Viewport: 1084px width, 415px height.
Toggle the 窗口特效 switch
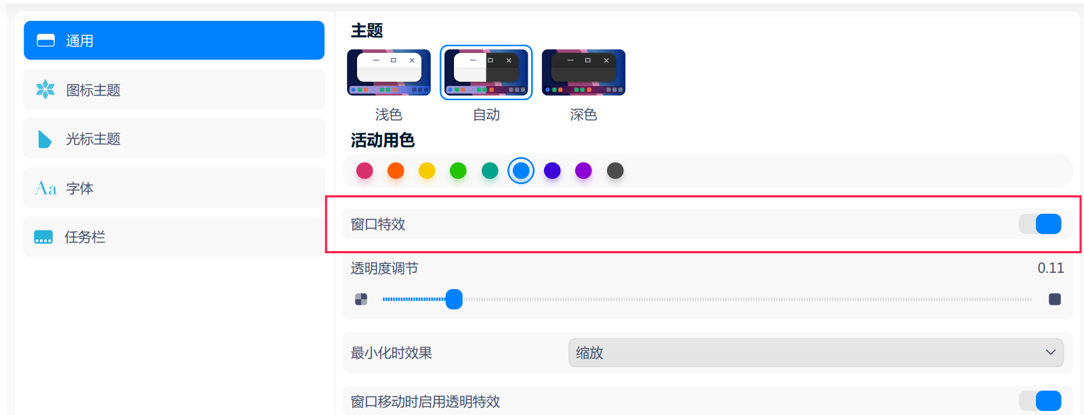coord(1040,224)
